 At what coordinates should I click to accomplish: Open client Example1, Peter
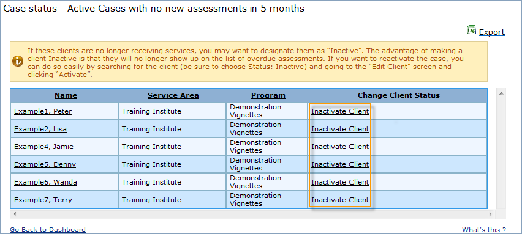pos(43,111)
